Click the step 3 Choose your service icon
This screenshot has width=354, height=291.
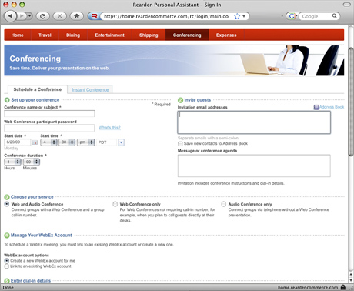(7, 197)
